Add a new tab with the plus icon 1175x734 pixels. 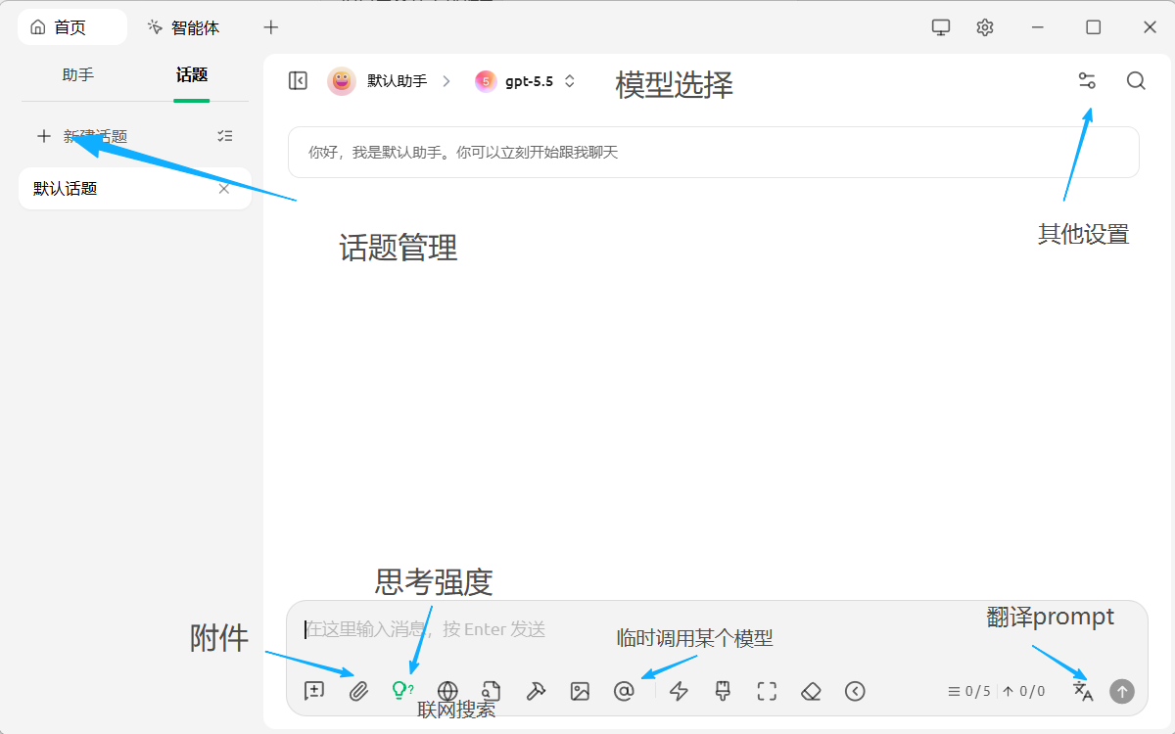[x=271, y=27]
